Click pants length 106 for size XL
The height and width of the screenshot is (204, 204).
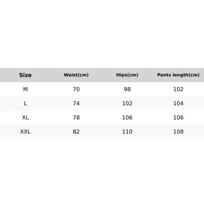[178, 118]
